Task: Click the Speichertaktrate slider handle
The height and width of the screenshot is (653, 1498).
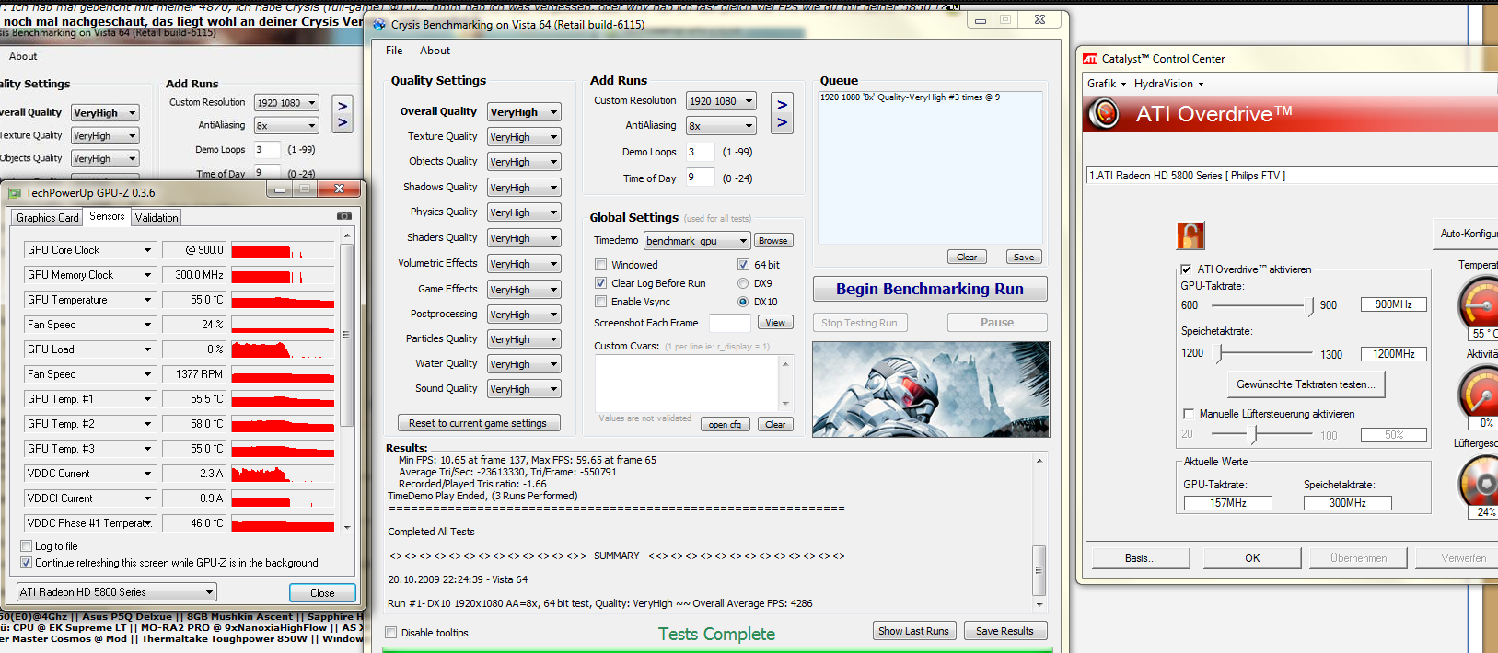Action: (x=1220, y=354)
